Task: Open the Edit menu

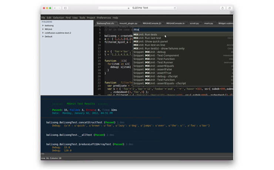Action: (x=49, y=18)
